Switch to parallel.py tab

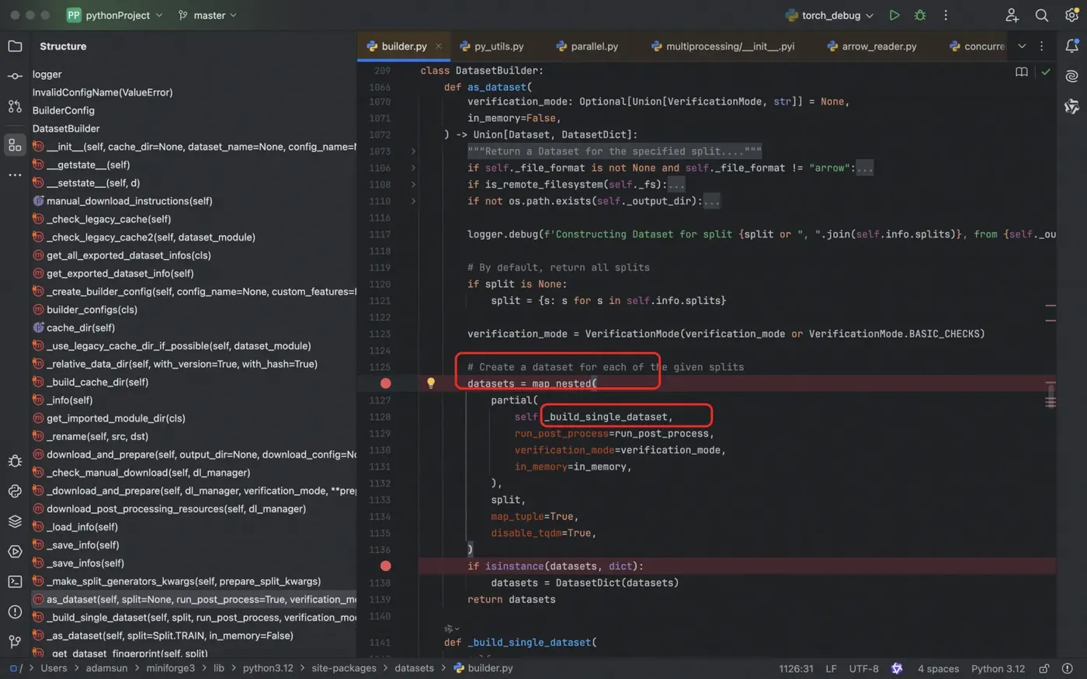(587, 47)
